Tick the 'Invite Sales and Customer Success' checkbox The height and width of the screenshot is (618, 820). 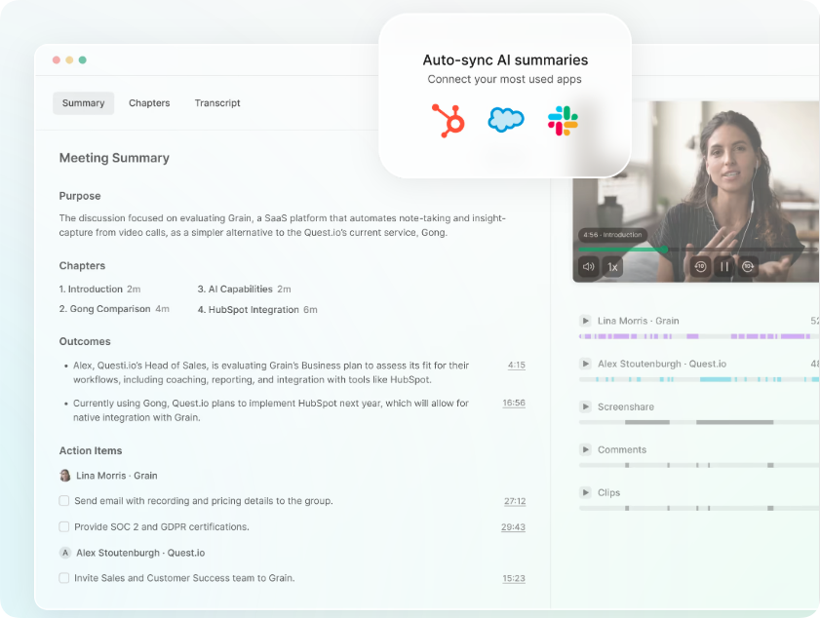click(x=63, y=578)
